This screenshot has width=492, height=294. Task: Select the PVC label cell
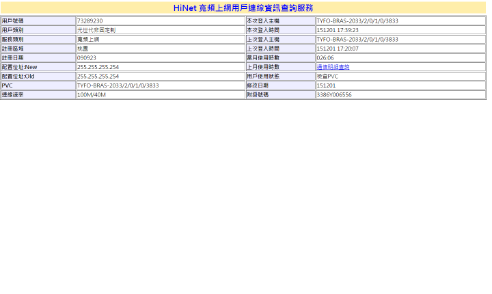38,85
